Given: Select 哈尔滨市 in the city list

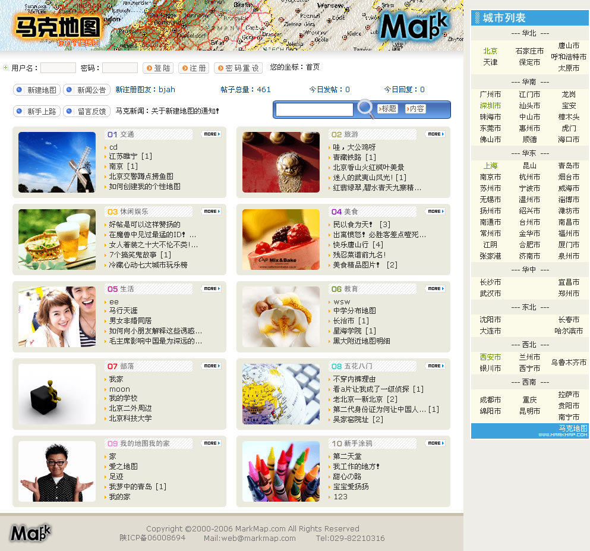Looking at the screenshot, I should (x=569, y=331).
